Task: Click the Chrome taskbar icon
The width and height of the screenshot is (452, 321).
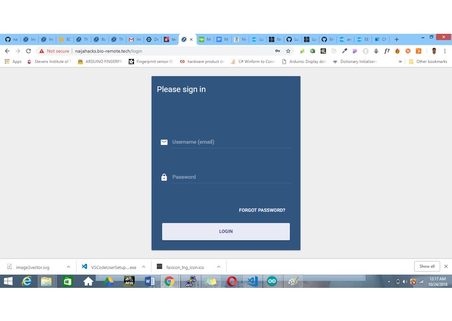Action: click(x=170, y=281)
